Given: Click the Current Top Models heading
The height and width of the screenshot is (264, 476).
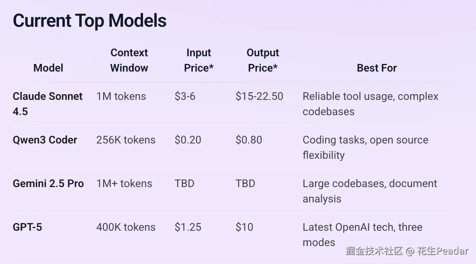Looking at the screenshot, I should click(x=90, y=21).
